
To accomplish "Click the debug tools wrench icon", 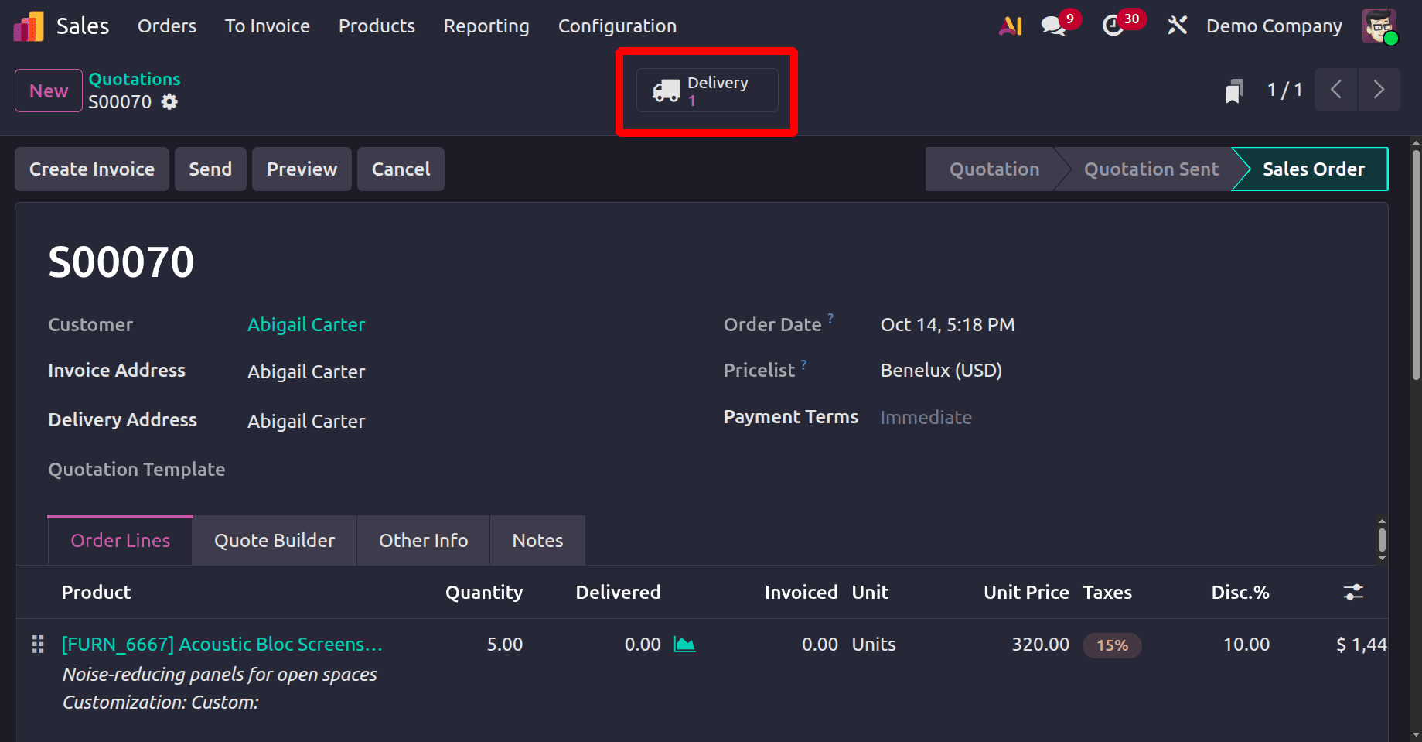I will pos(1177,26).
